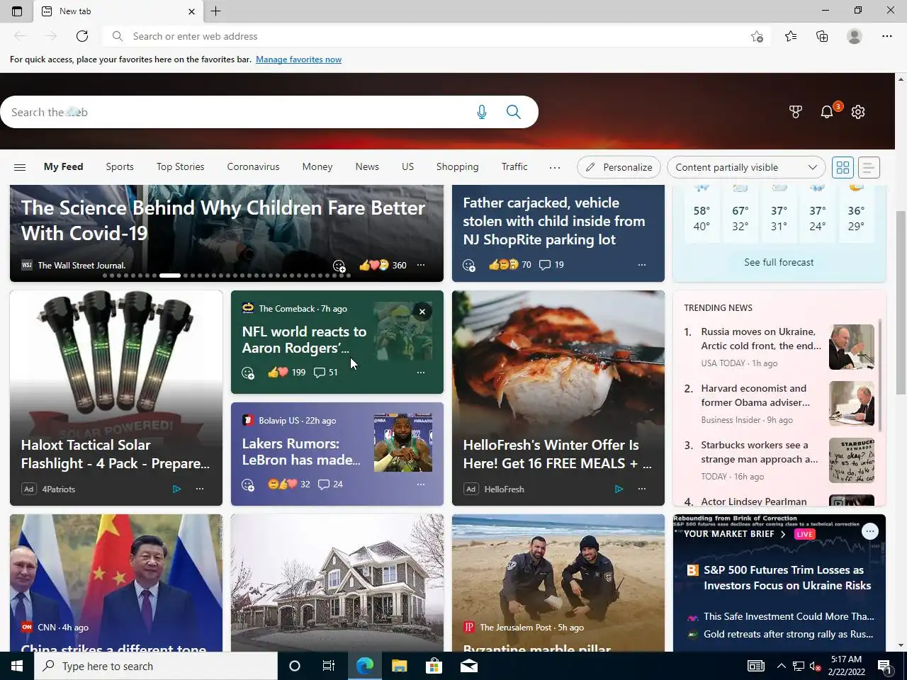Open Microsoft Rewards trophy icon
The width and height of the screenshot is (907, 680).
pyautogui.click(x=795, y=112)
